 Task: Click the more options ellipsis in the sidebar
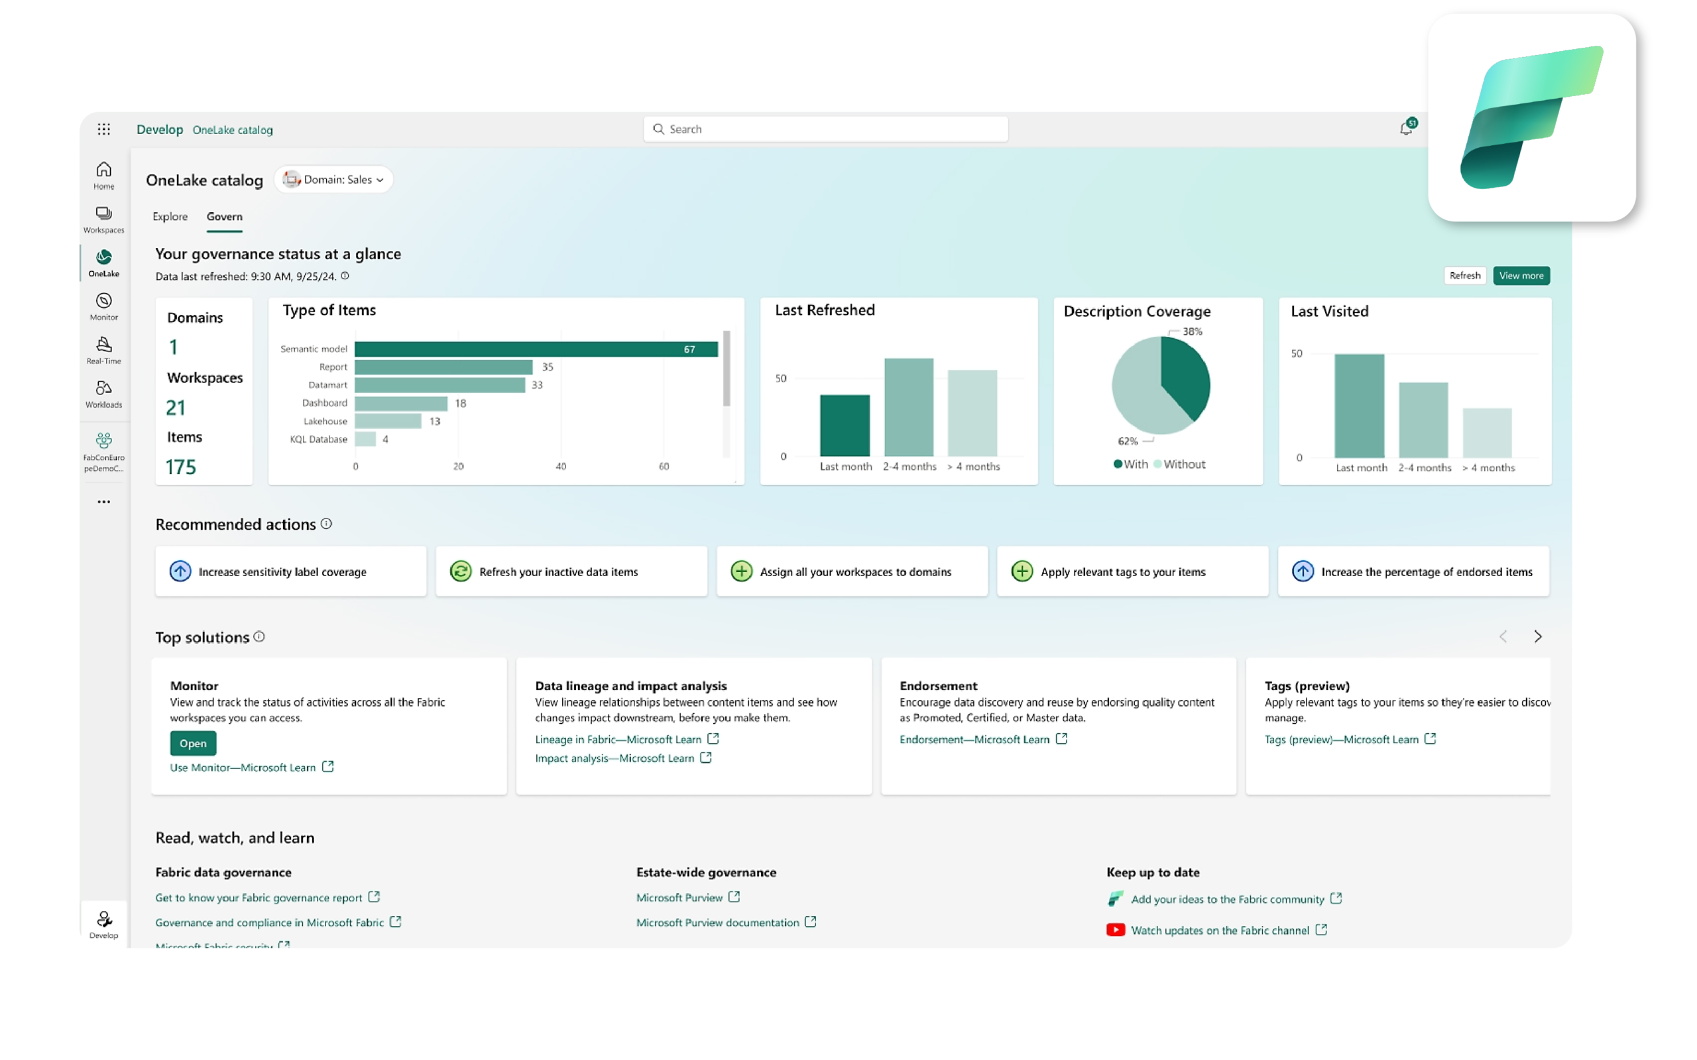coord(103,502)
